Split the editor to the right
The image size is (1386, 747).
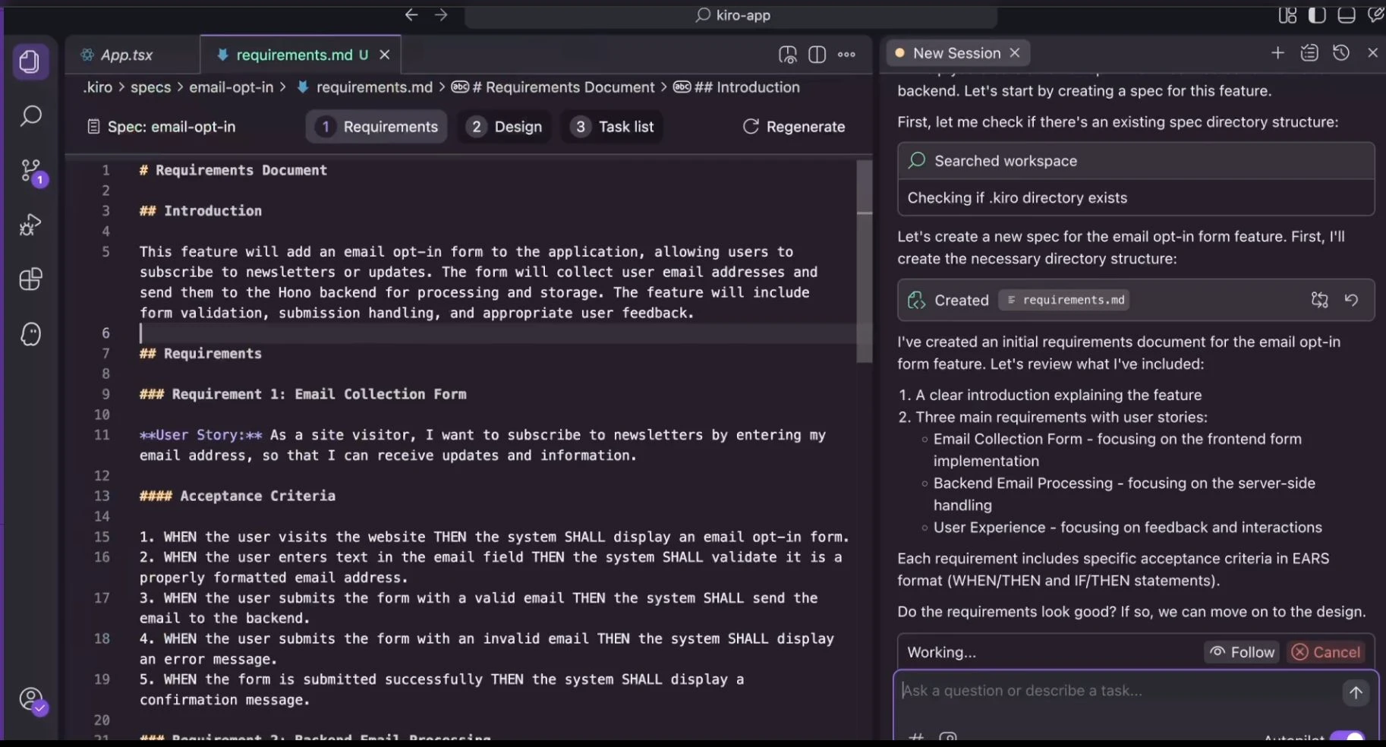(x=817, y=55)
